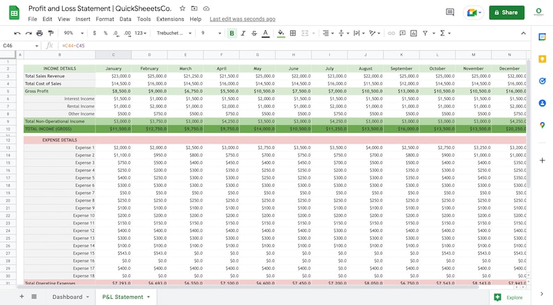Open 'Last edit was seconds ago' link

(x=242, y=19)
